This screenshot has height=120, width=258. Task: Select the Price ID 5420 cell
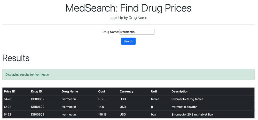click(8, 99)
